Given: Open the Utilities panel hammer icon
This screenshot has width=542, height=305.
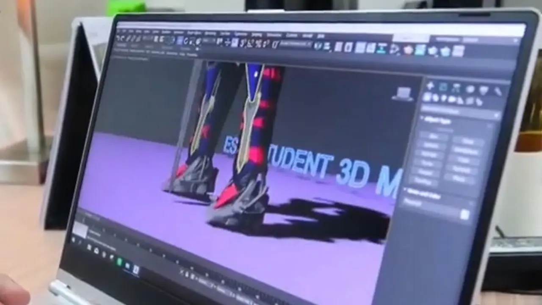Looking at the screenshot, I should 498,91.
